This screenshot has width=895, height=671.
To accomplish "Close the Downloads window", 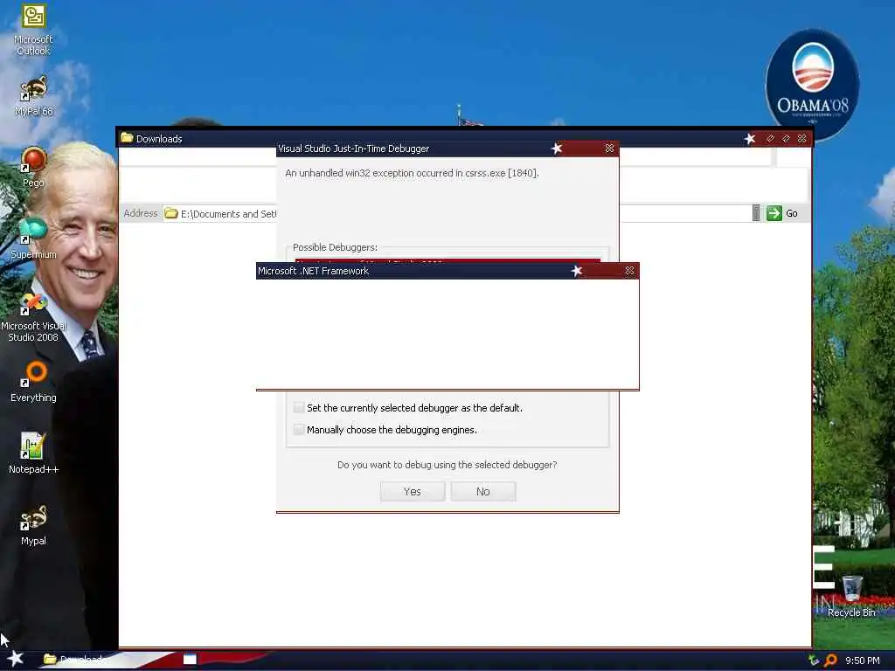I will [802, 139].
